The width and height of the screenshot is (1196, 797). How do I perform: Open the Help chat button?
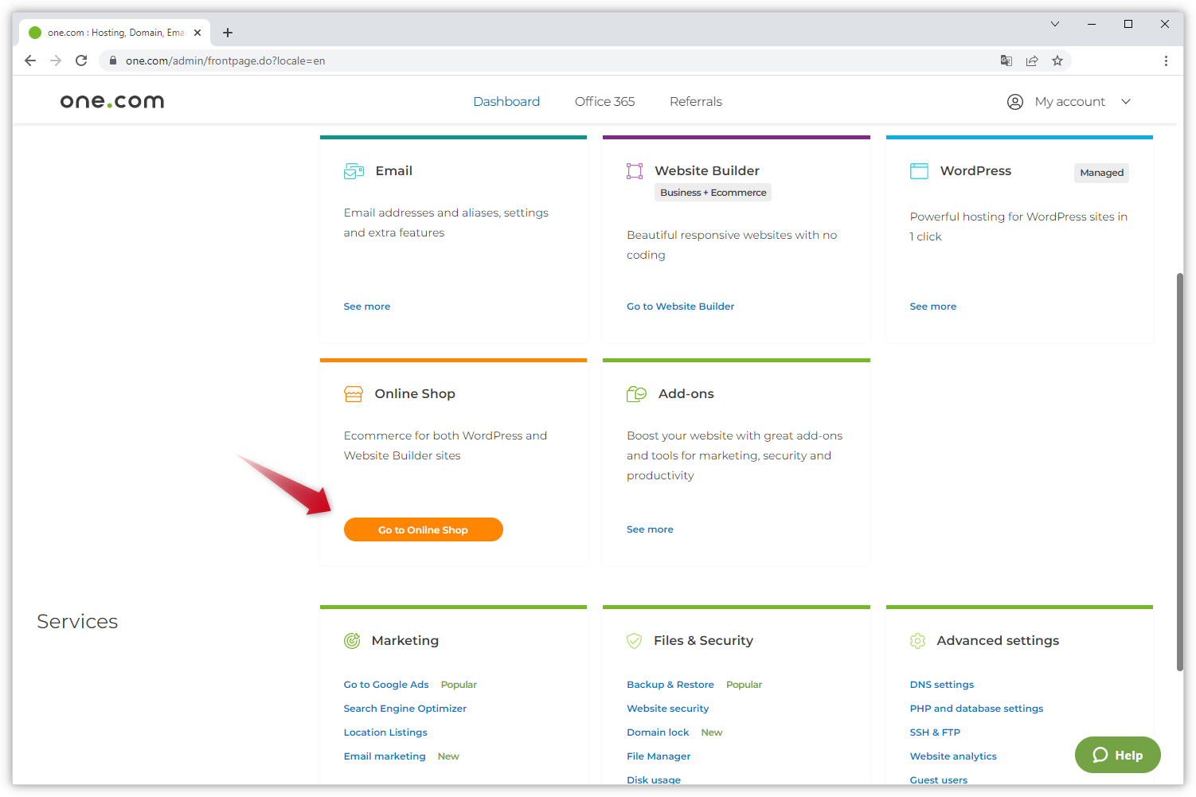[x=1117, y=754]
